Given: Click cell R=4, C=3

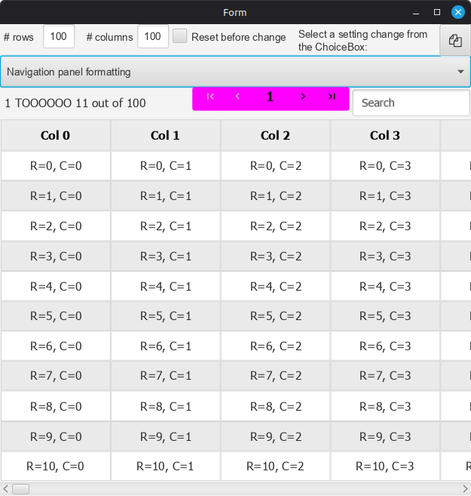Looking at the screenshot, I should tap(385, 287).
